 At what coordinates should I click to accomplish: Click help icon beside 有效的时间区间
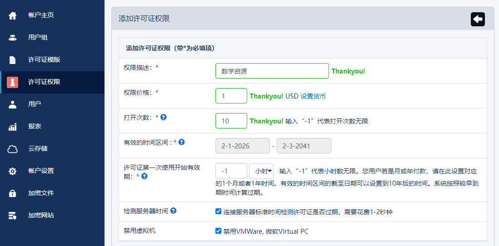coord(181,142)
